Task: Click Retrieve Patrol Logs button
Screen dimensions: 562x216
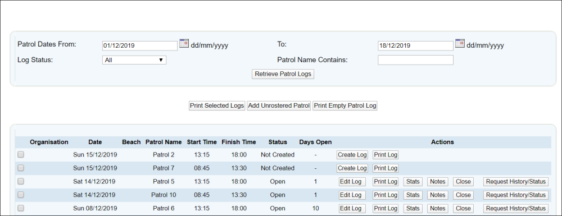Action: point(283,74)
